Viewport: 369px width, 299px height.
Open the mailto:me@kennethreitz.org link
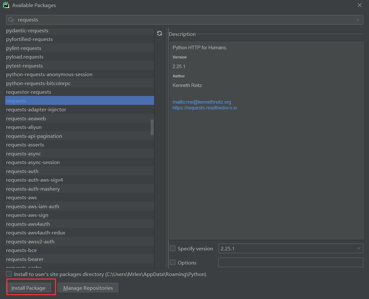pos(202,102)
